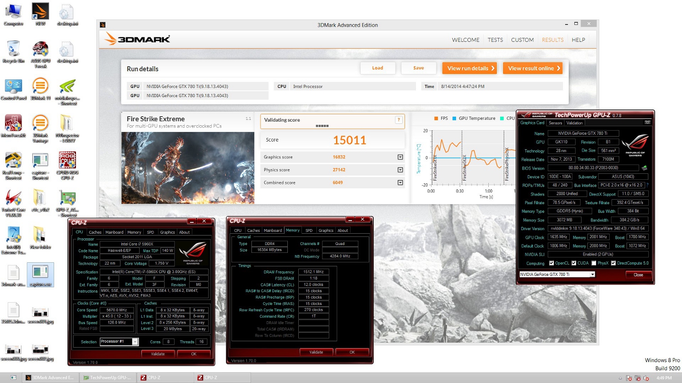Select the New folder desktop icon
Image resolution: width=682 pixels, height=383 pixels.
click(x=40, y=238)
